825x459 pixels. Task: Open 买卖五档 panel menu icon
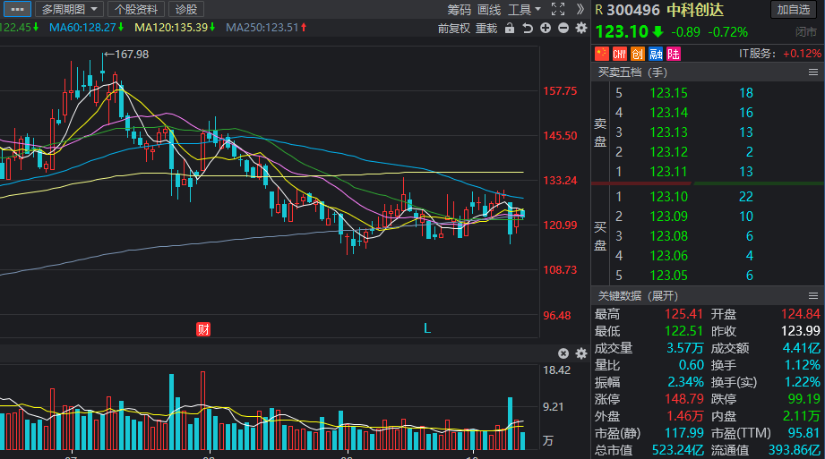pos(812,72)
